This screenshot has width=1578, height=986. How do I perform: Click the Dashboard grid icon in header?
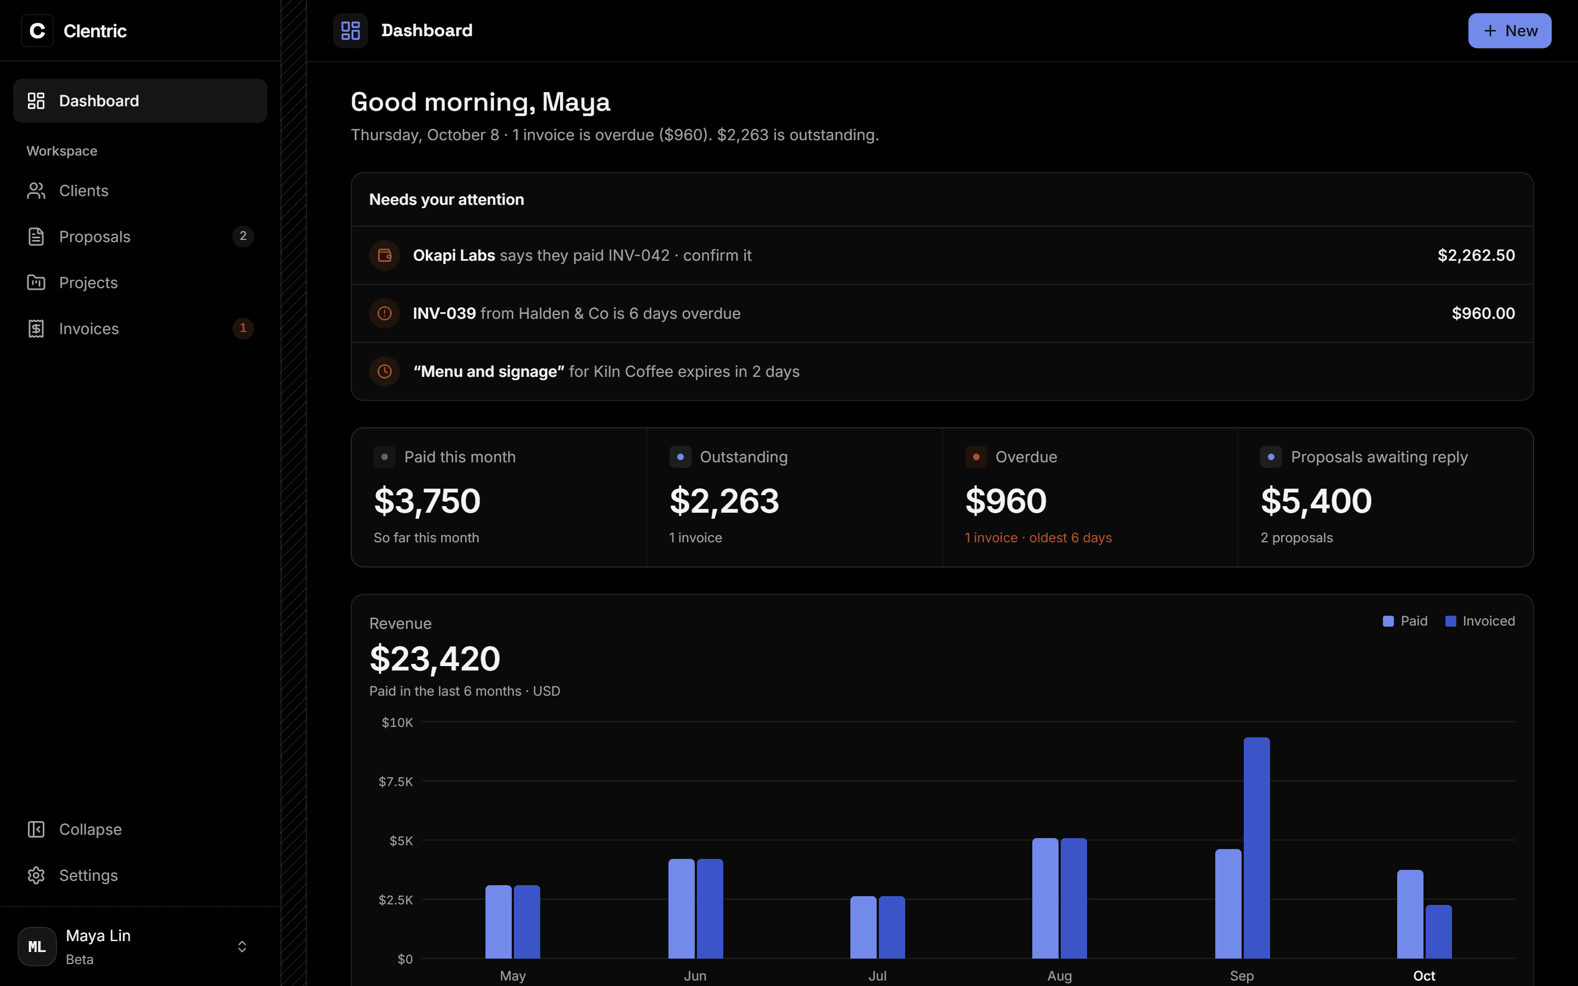tap(350, 31)
